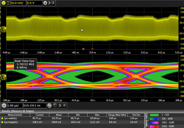Click the 50.0 mV/ vertical scale field
184x128 pixels.
(18, 2)
